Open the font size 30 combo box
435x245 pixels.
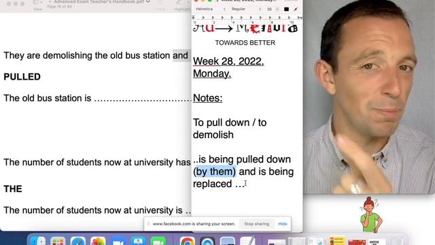point(272,9)
